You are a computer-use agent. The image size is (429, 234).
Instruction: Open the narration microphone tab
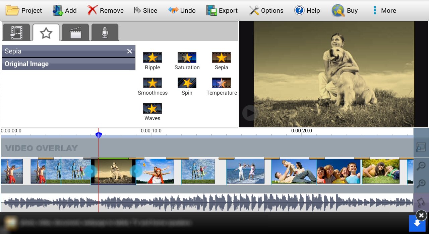(x=105, y=32)
